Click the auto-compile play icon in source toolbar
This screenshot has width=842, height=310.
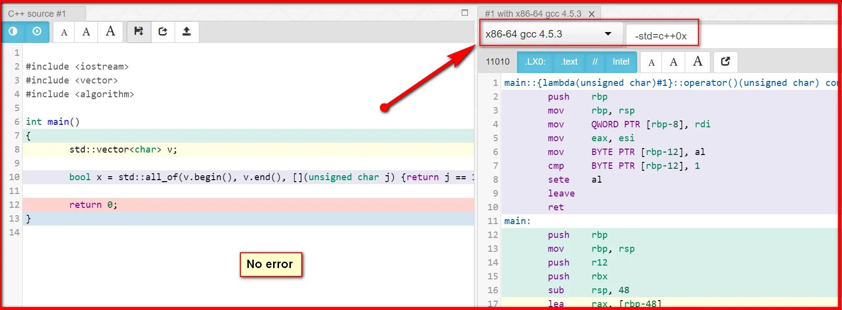point(37,32)
